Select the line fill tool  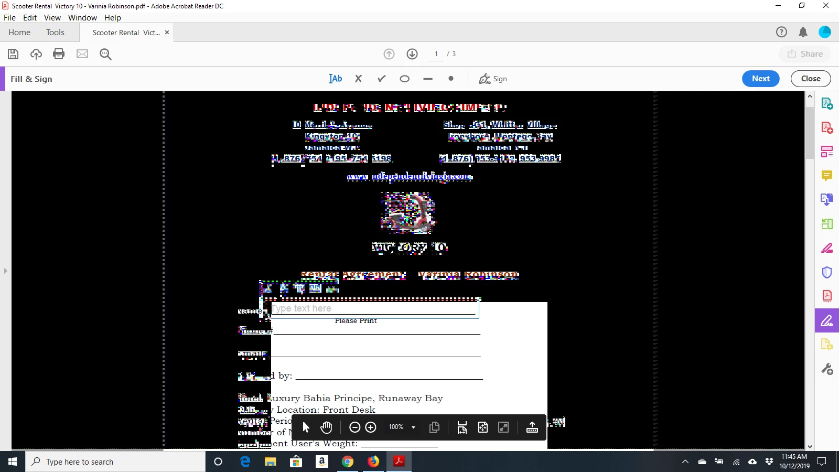coord(428,79)
